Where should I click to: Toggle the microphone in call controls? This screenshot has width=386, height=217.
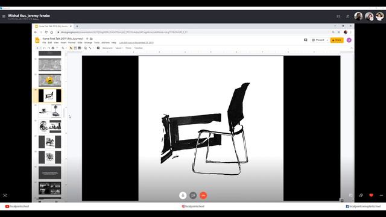[183, 195]
